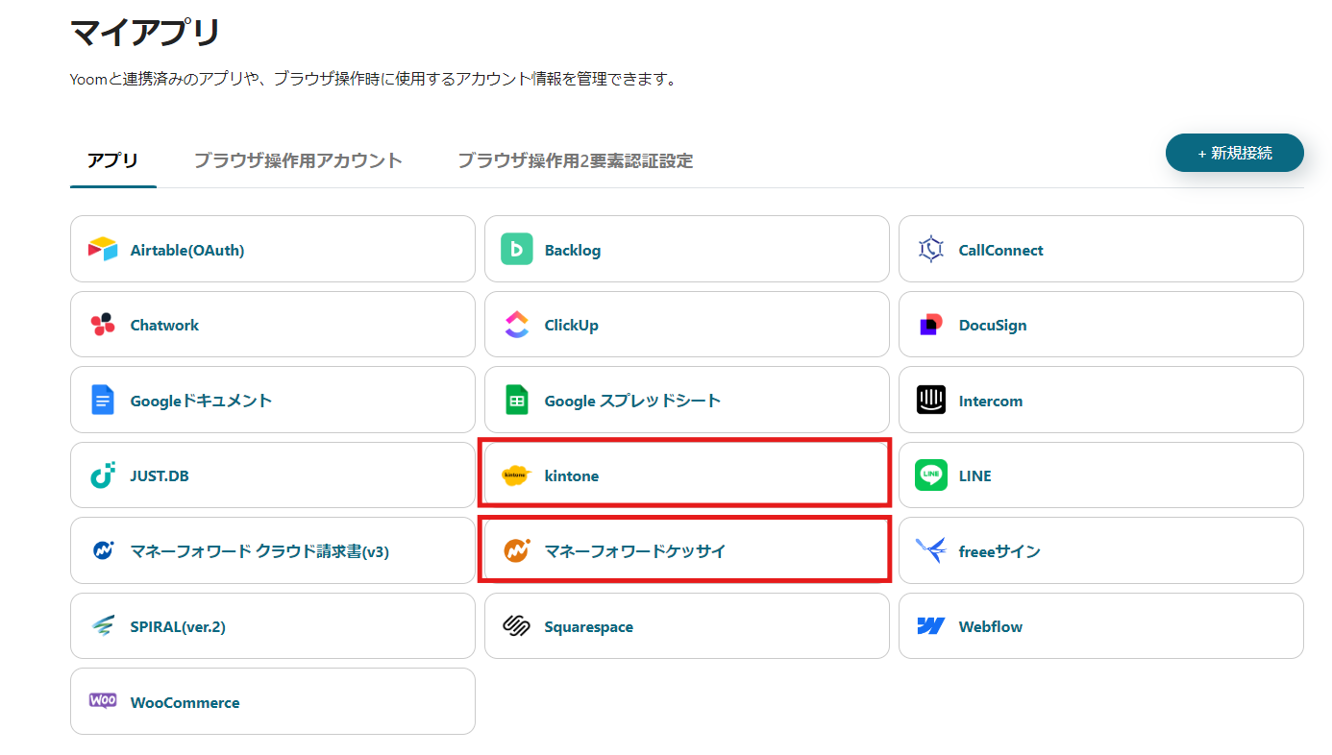Click the SPIRAL(ver.2) logo icon
Image resolution: width=1332 pixels, height=755 pixels.
click(x=103, y=626)
